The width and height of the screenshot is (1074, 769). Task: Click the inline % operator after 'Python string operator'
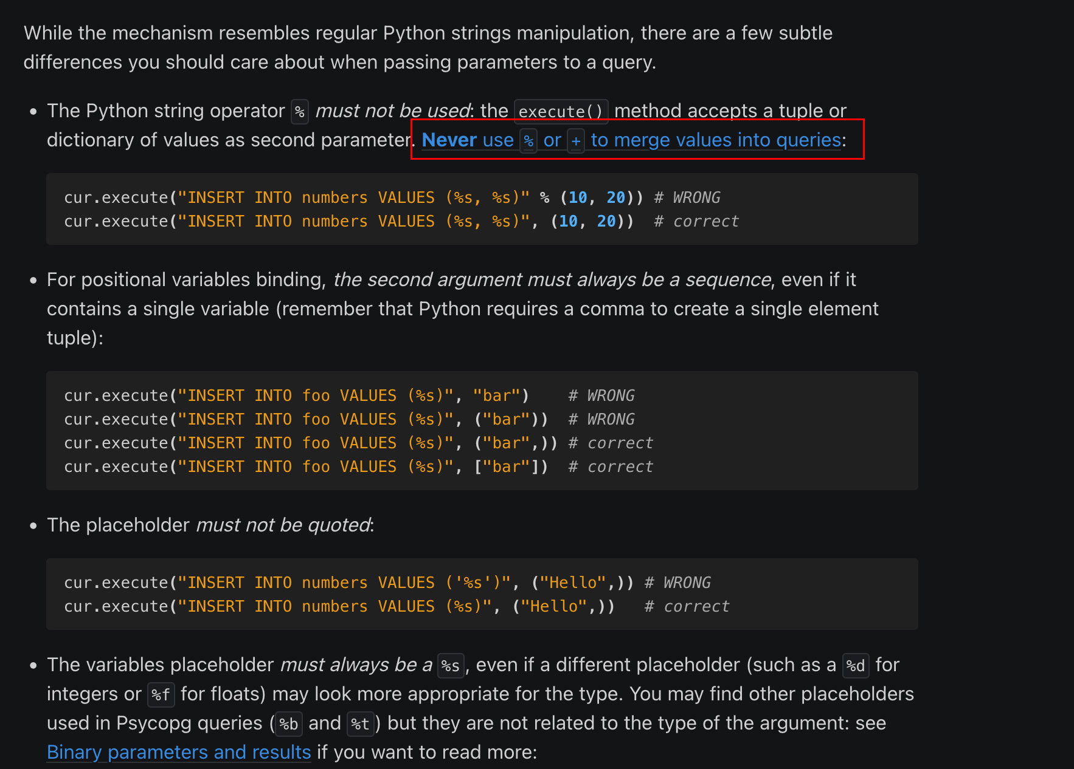tap(300, 112)
